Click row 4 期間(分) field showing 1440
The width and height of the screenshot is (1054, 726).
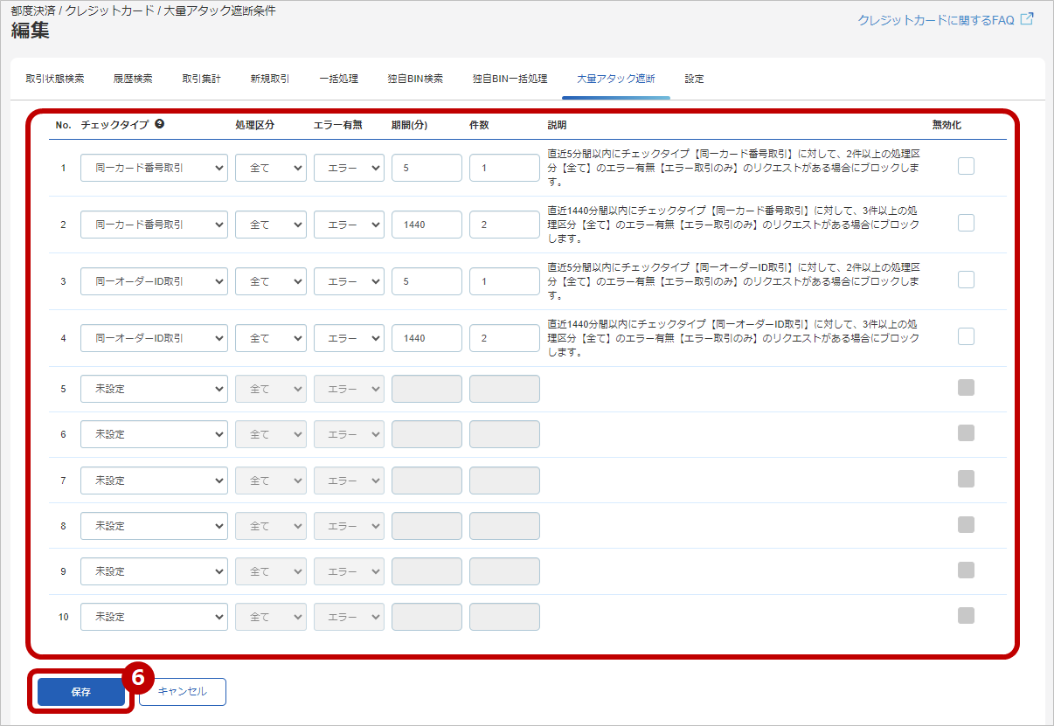click(426, 338)
